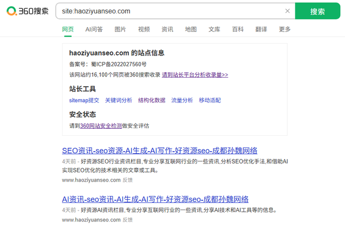Click the 蜀ICP备2022027560号 record text

119,64
